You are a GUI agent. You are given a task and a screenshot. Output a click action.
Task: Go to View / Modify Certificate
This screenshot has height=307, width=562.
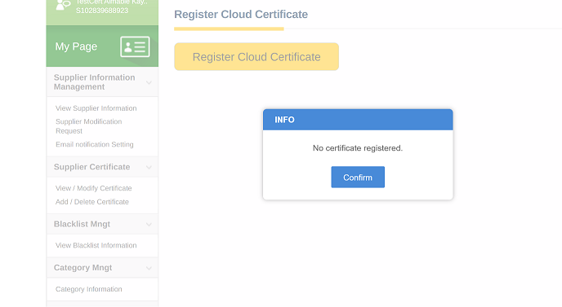pos(94,188)
